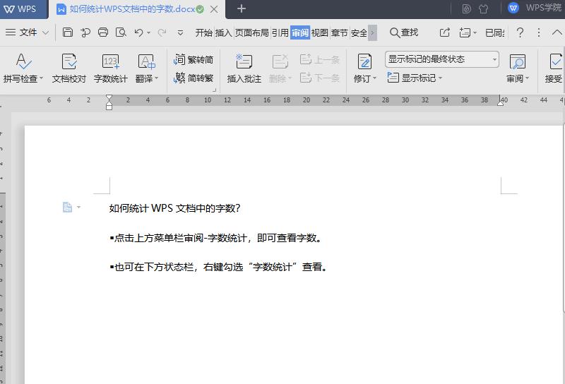Switch to the 安全 ribbon tab
The image size is (565, 384).
359,32
